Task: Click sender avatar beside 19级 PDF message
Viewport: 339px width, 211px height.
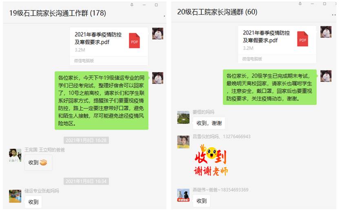Action: pos(157,34)
